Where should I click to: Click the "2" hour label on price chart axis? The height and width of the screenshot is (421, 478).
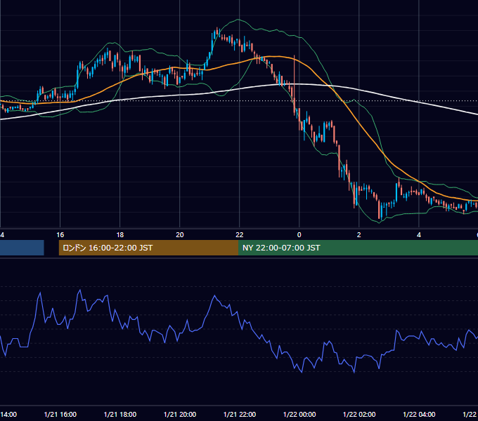358,235
